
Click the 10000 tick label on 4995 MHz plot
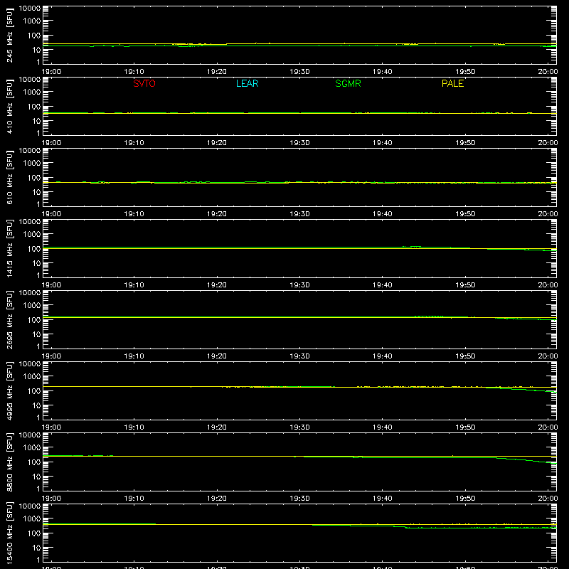[x=30, y=364]
